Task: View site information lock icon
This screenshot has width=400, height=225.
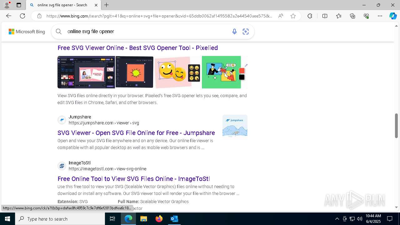Action: (x=39, y=16)
